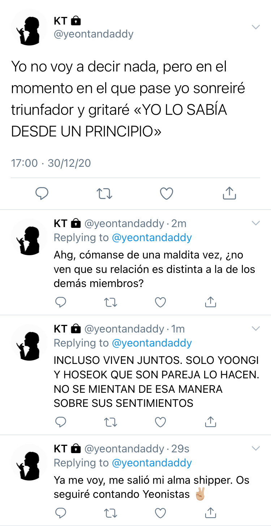This screenshot has height=526, width=271.
Task: Open @yeontandaddy link in the 29s reply
Action: 152,463
